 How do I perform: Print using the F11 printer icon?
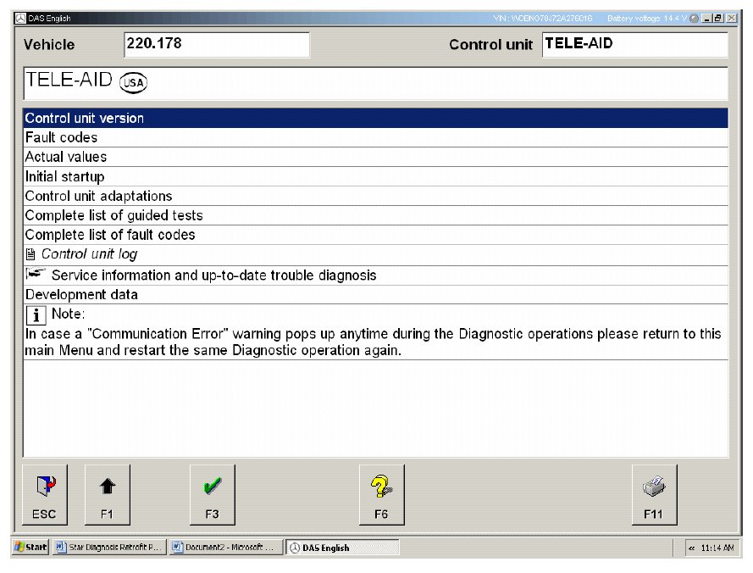[x=654, y=495]
